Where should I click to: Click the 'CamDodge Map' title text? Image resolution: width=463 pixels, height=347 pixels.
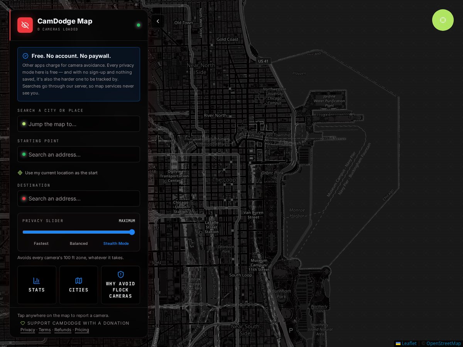click(x=65, y=21)
